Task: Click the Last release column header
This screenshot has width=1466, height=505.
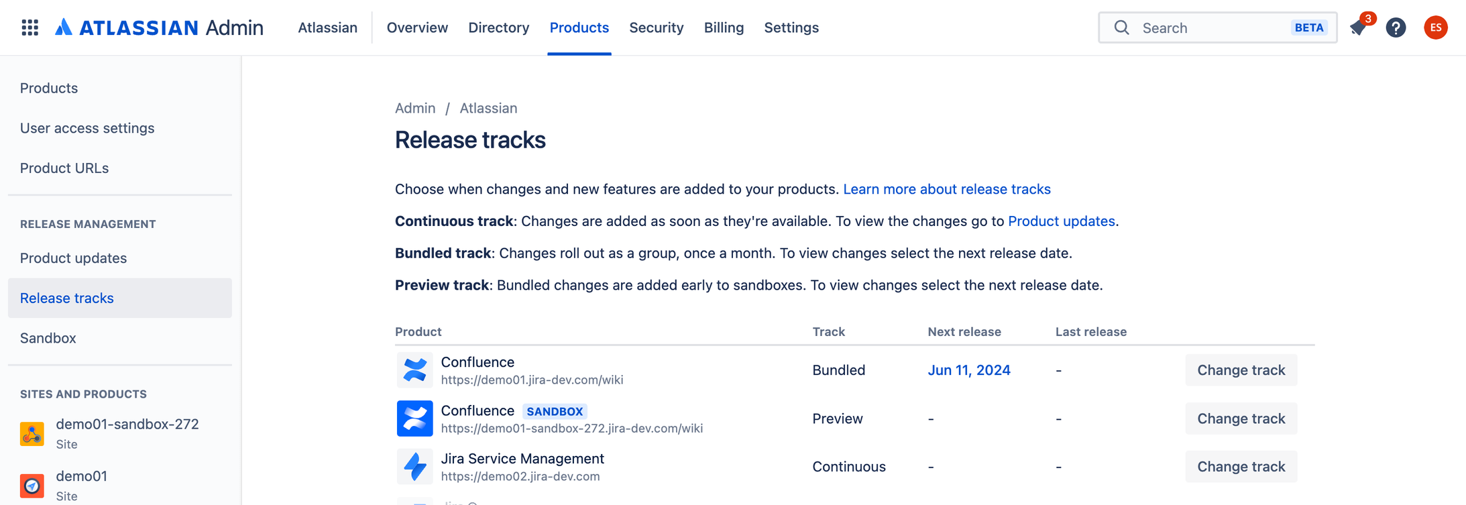Action: pos(1091,331)
